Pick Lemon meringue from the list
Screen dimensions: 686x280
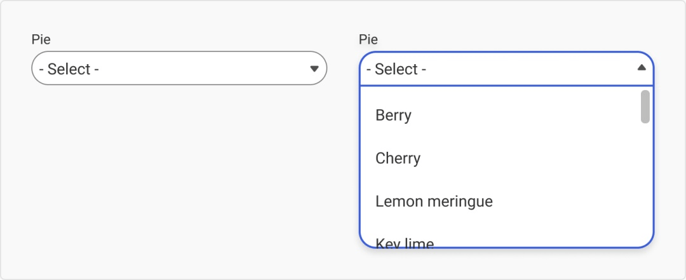click(x=434, y=201)
